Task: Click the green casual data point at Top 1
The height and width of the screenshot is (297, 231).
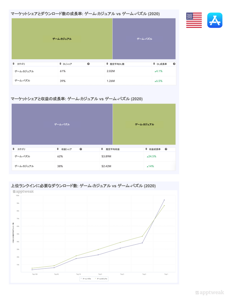Action: pos(164,206)
